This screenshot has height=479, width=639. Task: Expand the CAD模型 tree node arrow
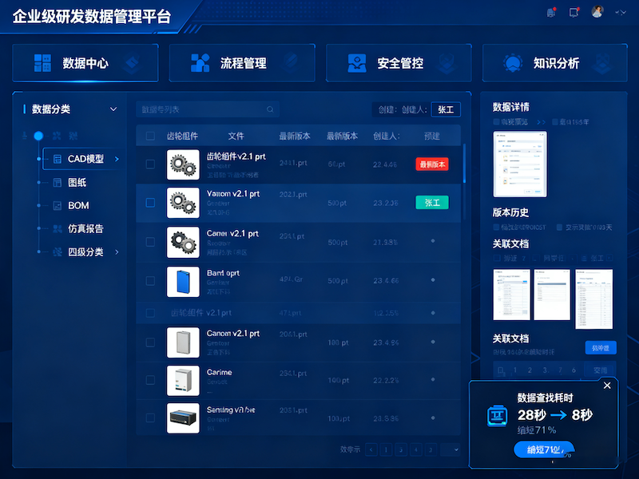point(117,160)
